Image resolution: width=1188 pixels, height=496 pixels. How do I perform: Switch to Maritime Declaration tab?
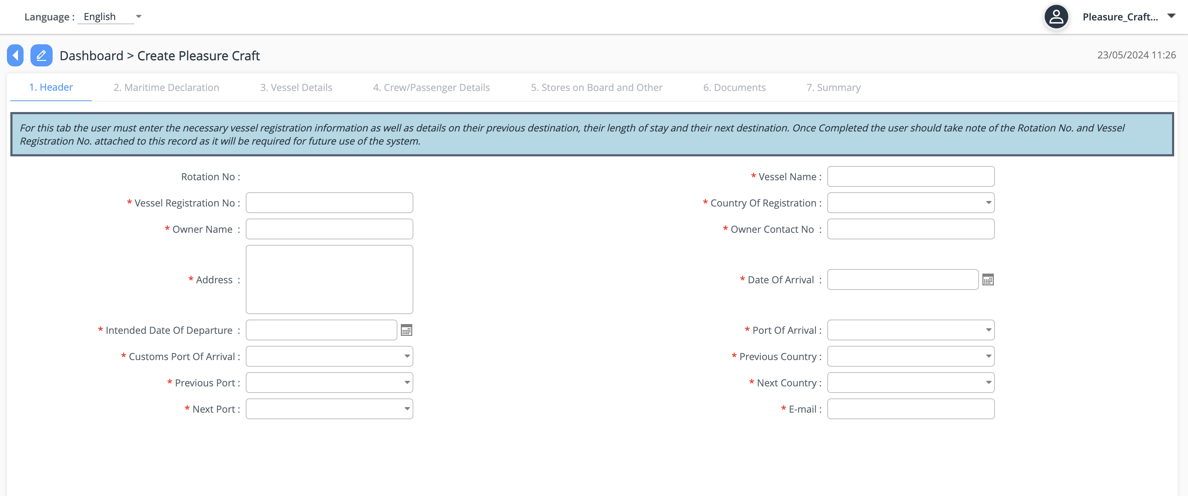[x=166, y=88]
